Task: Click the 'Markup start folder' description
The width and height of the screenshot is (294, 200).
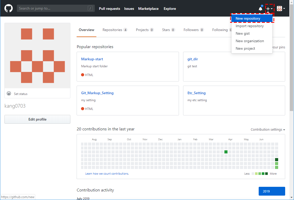Action: pyautogui.click(x=94, y=66)
